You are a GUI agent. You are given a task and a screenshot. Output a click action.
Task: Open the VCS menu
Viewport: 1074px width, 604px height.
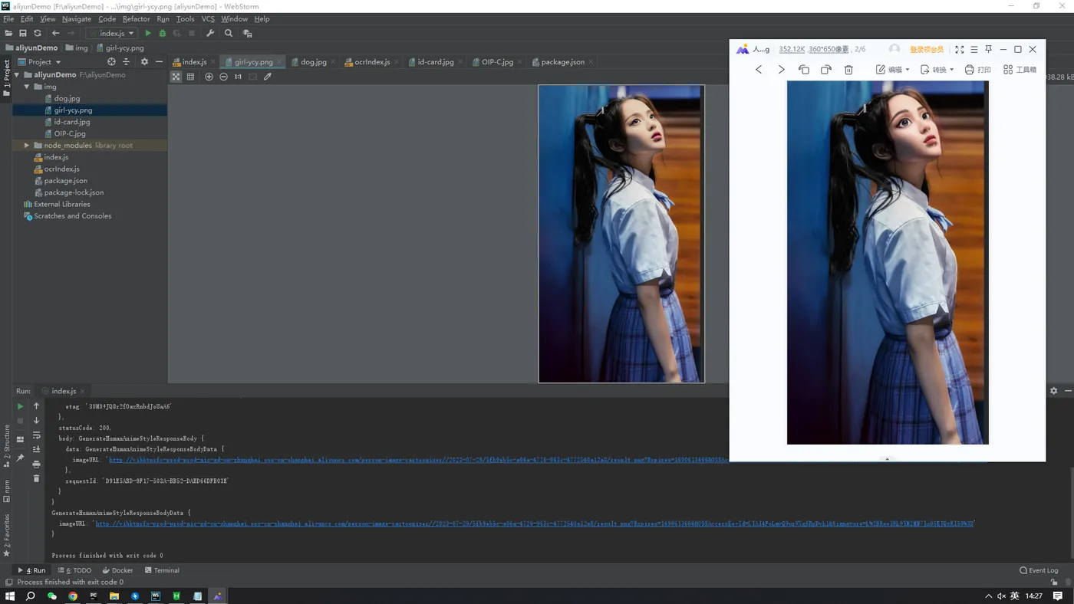click(x=208, y=18)
